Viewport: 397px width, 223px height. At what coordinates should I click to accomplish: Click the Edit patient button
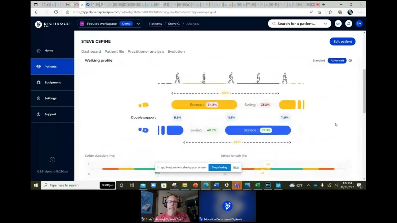(x=342, y=42)
